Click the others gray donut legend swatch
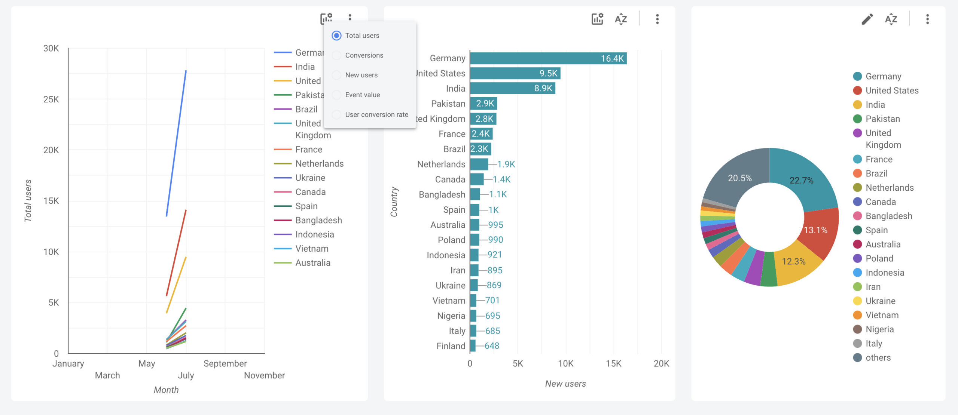Image resolution: width=958 pixels, height=415 pixels. pos(857,358)
